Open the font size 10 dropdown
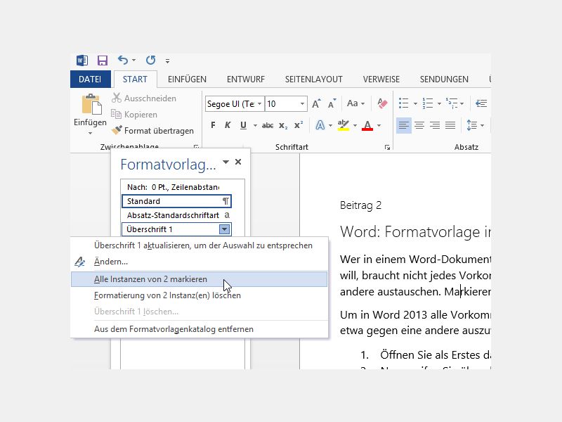This screenshot has width=562, height=422. pos(303,103)
